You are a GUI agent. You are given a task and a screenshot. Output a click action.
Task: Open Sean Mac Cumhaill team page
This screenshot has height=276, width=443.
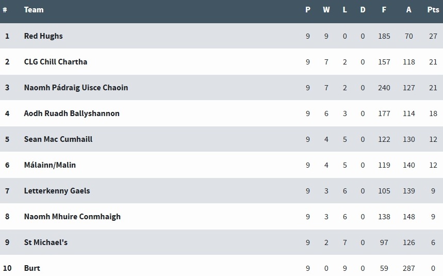58,139
